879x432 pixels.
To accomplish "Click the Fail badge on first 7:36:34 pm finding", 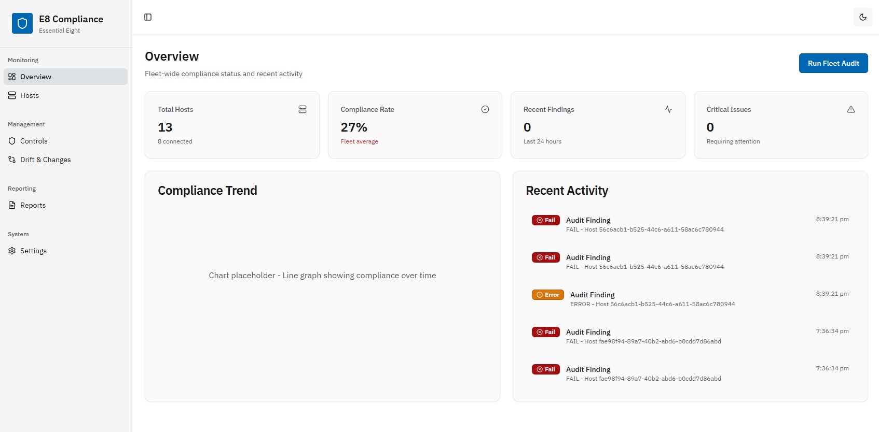I will pyautogui.click(x=546, y=332).
